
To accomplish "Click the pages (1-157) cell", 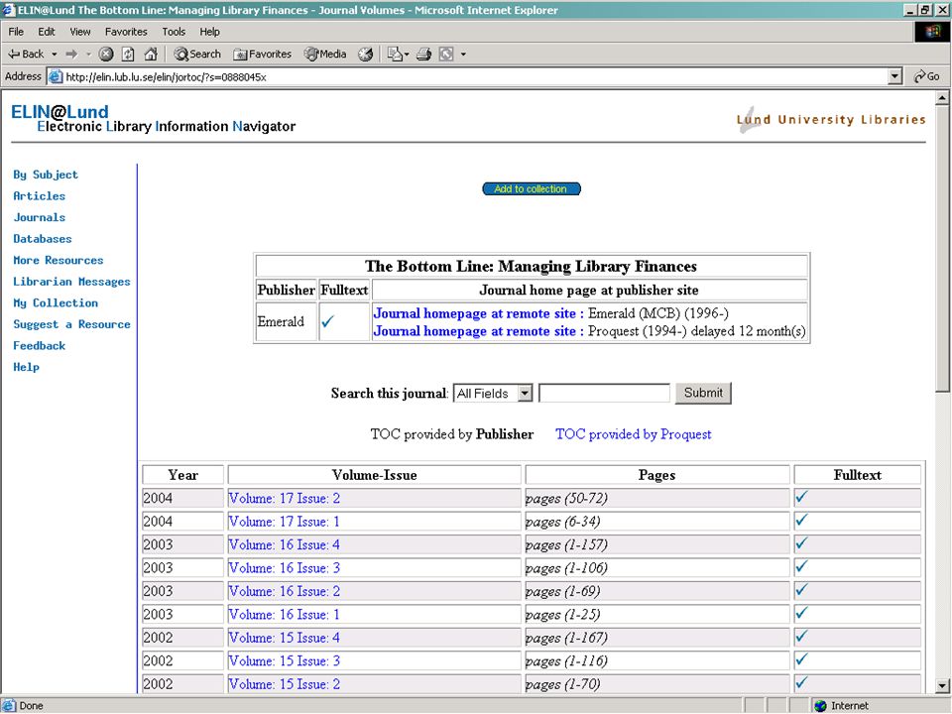I will coord(656,544).
